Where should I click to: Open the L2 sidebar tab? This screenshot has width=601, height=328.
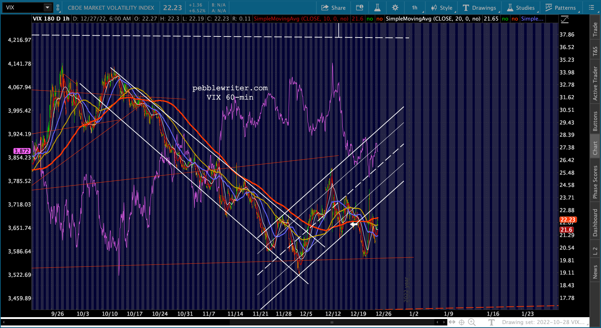coord(595,251)
